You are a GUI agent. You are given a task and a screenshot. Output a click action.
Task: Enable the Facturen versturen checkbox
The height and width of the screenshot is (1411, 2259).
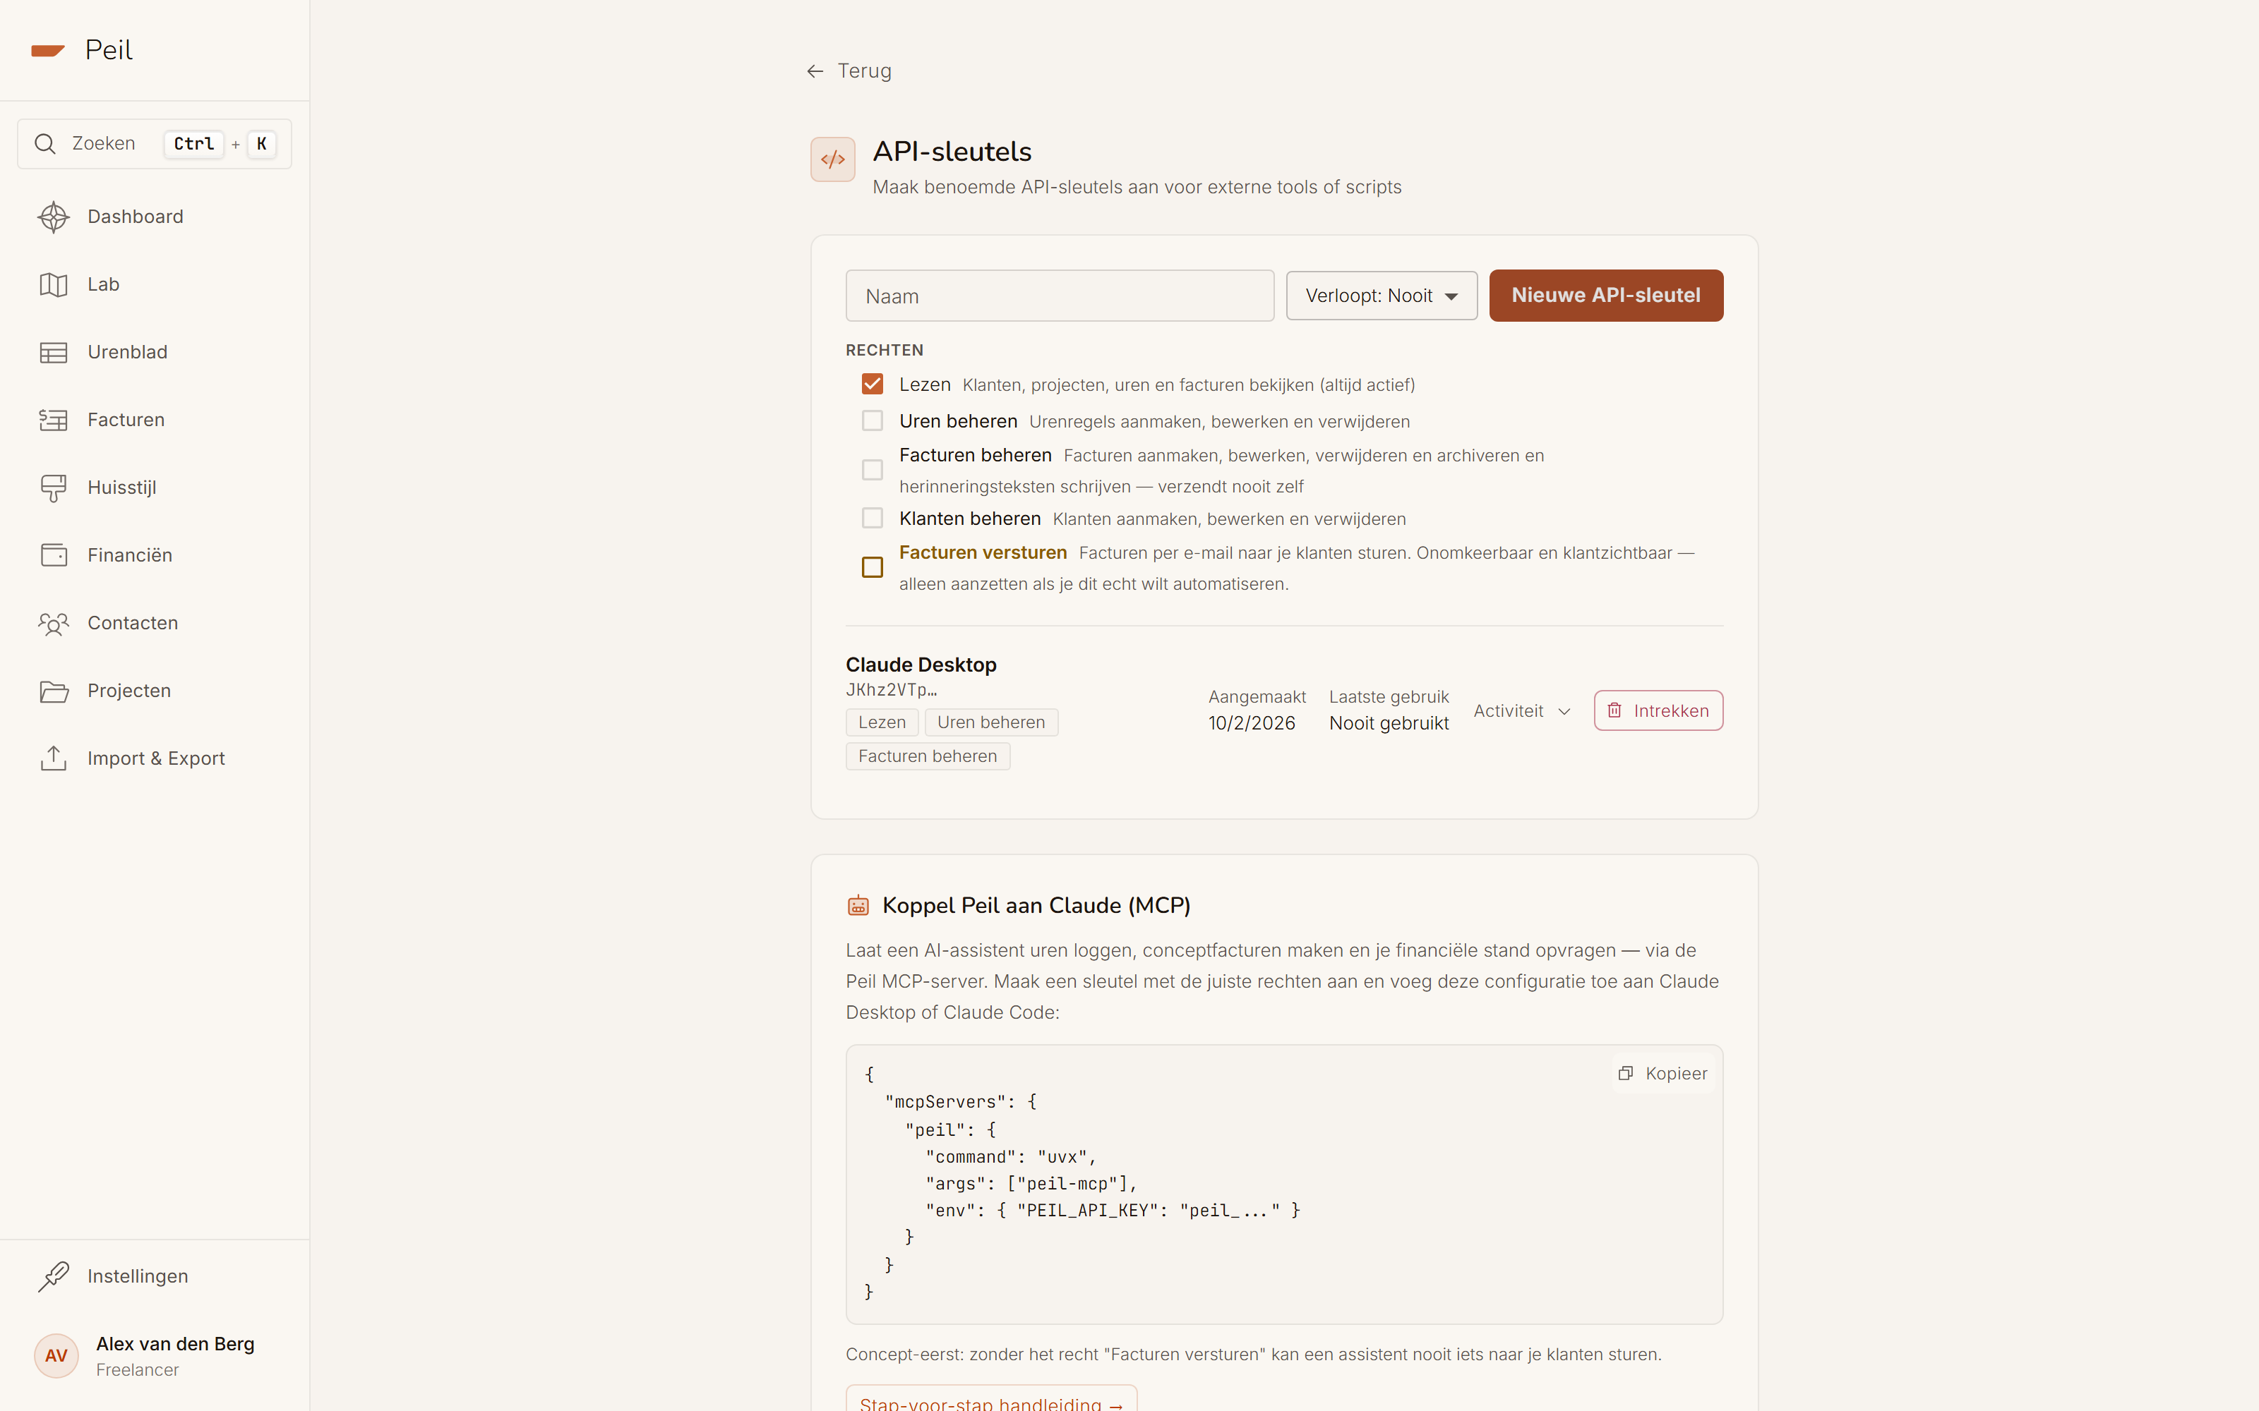[x=872, y=567]
